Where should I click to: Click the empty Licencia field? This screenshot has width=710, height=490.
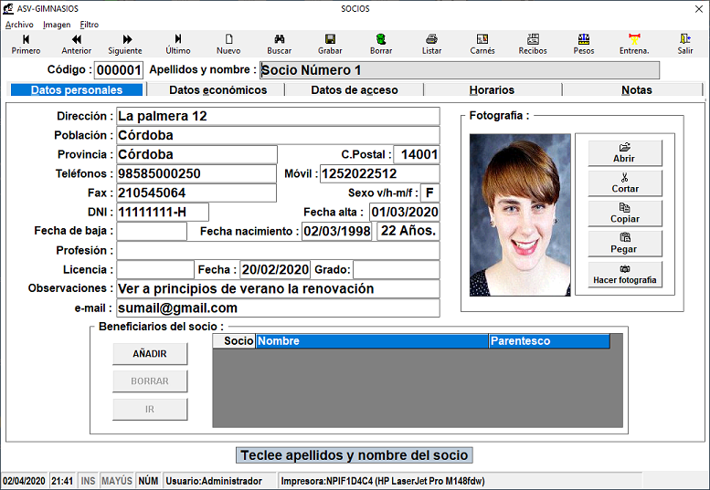[155, 270]
